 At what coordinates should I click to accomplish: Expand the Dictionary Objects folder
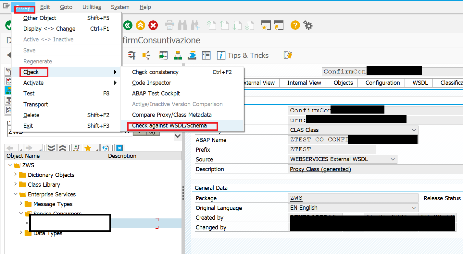coord(16,175)
